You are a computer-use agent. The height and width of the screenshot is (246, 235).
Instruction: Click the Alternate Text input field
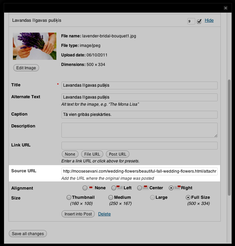coord(139,97)
